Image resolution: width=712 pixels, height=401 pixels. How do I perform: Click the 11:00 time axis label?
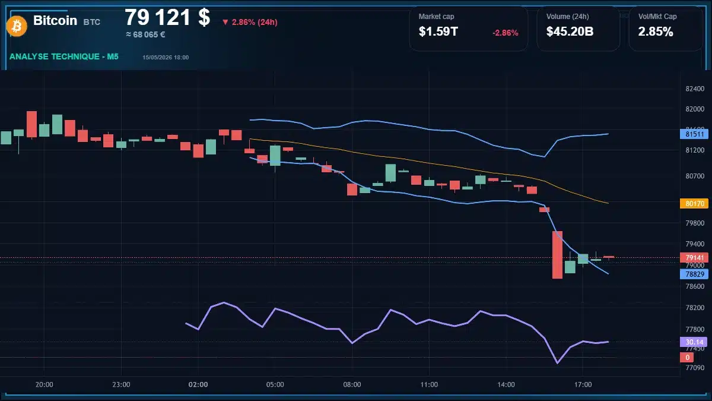(x=429, y=385)
